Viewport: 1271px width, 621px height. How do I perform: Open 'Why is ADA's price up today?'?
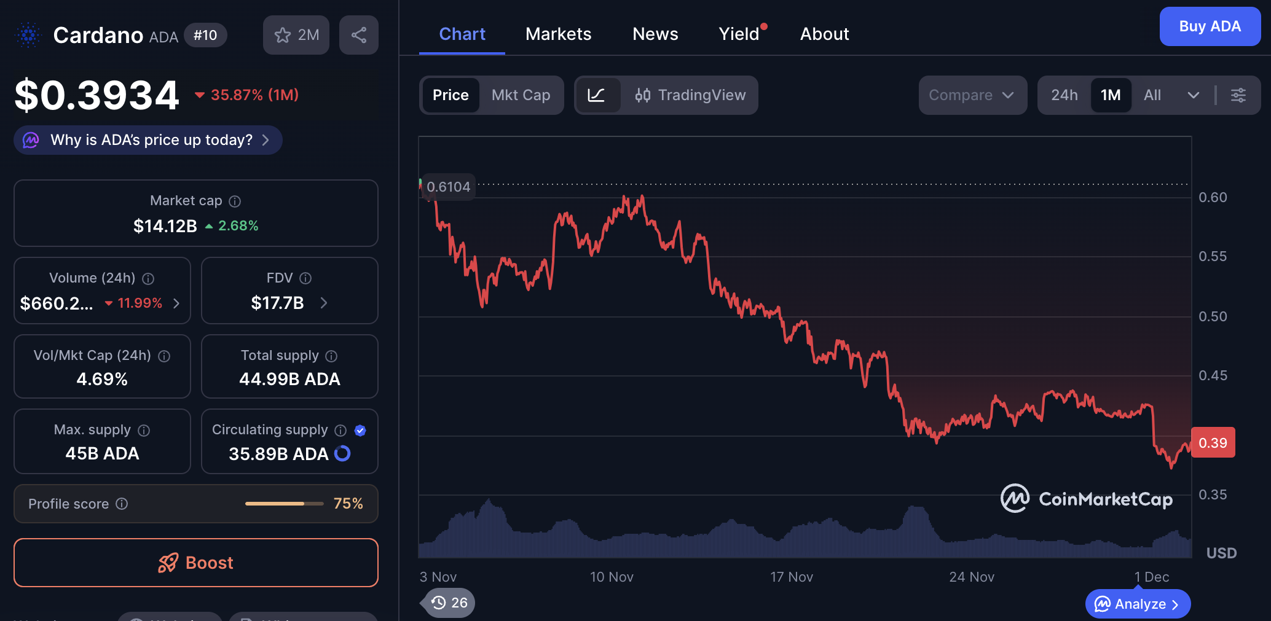(148, 140)
